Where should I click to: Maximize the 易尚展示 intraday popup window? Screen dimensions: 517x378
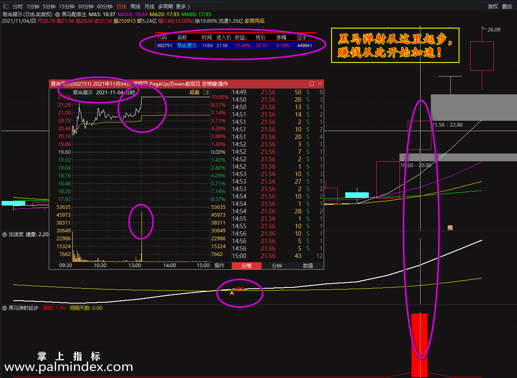click(x=312, y=84)
